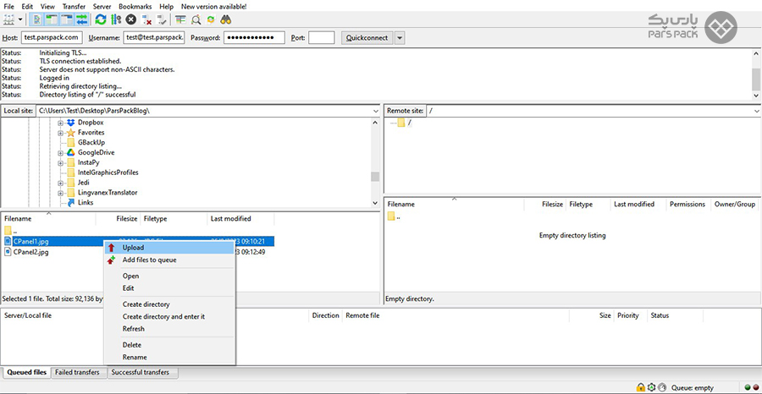Open the Site Manager dropdown arrow
Image resolution: width=762 pixels, height=394 pixels.
click(20, 20)
